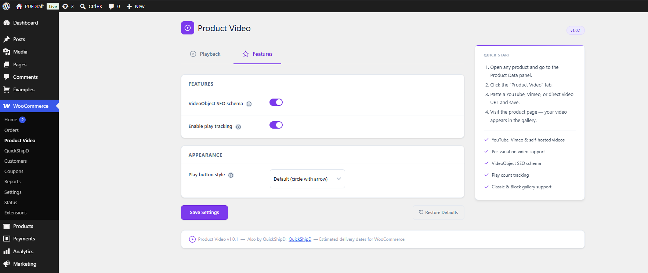Click the WooCommerce logo icon

(x=7, y=106)
